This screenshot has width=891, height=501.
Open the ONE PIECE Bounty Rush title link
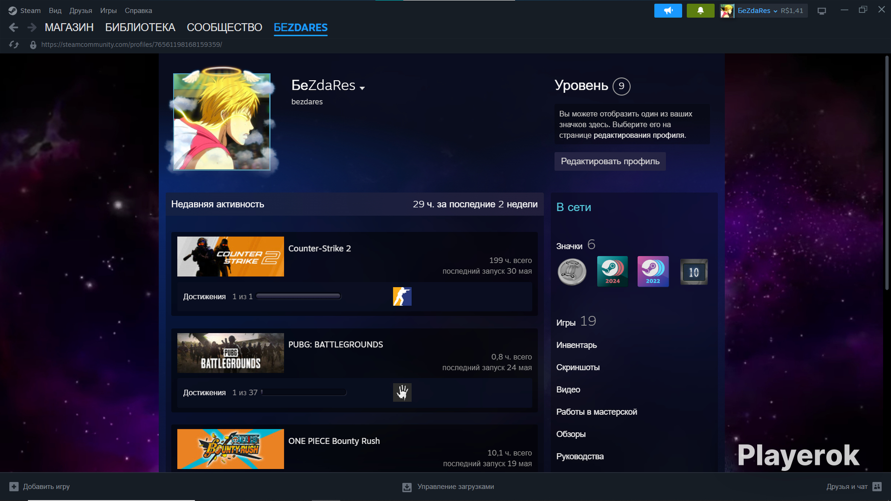click(334, 441)
